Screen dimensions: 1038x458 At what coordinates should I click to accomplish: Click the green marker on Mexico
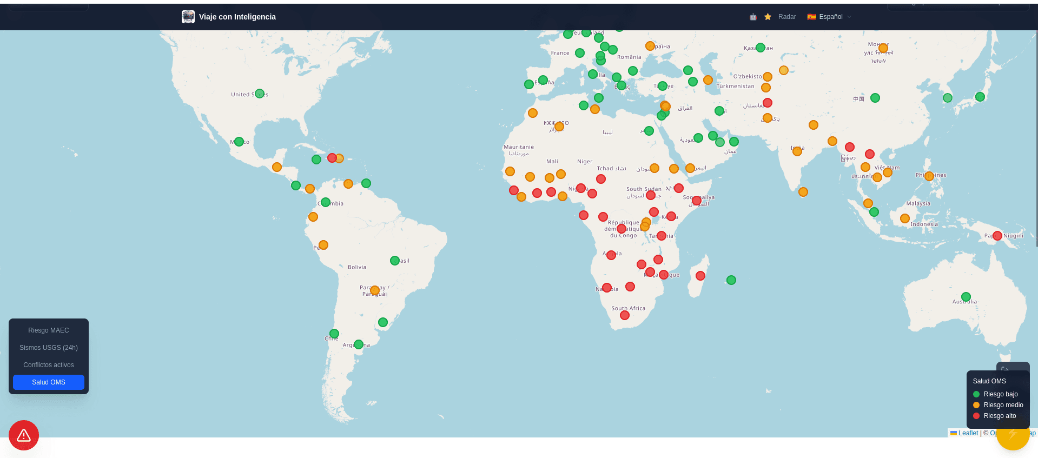tap(239, 142)
